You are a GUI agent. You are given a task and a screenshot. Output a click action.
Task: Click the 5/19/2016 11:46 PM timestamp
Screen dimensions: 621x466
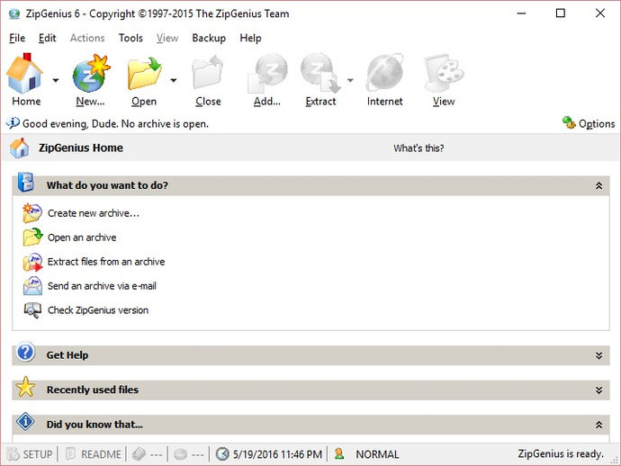(277, 454)
